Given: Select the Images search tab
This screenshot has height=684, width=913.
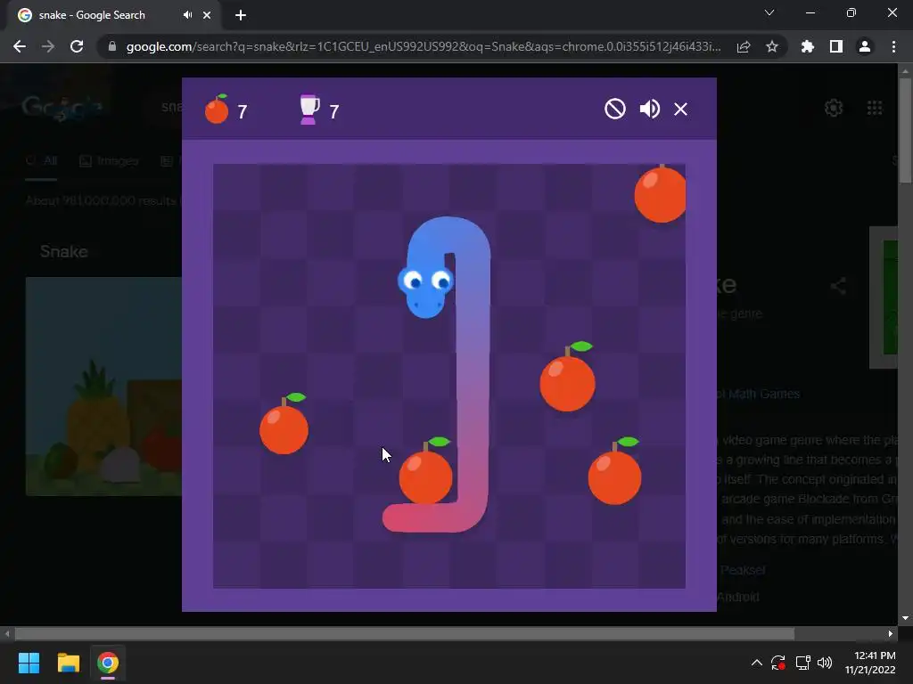Looking at the screenshot, I should point(109,161).
